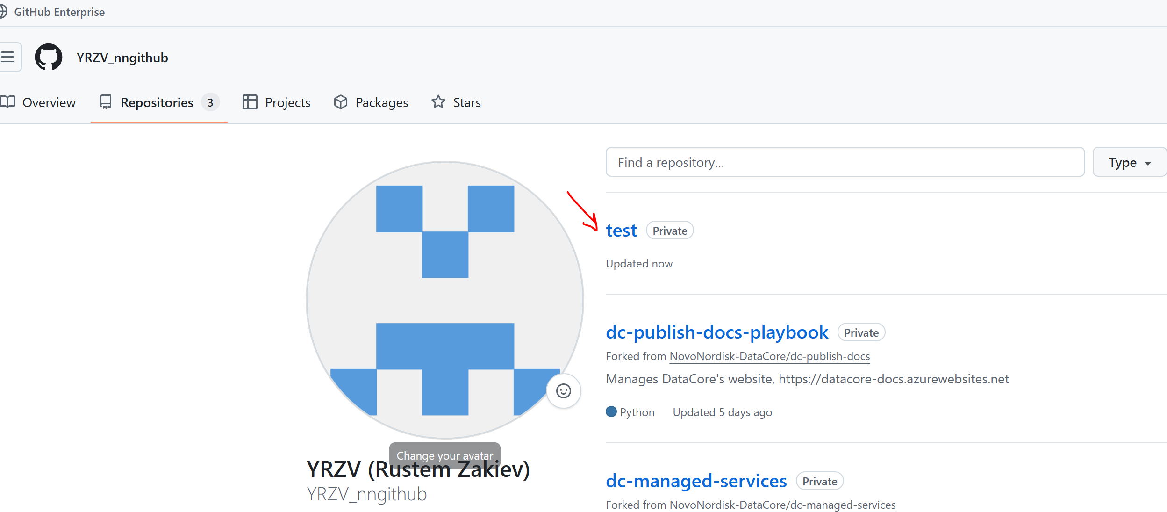Click the Private label next to dc-managed-services

coord(820,481)
